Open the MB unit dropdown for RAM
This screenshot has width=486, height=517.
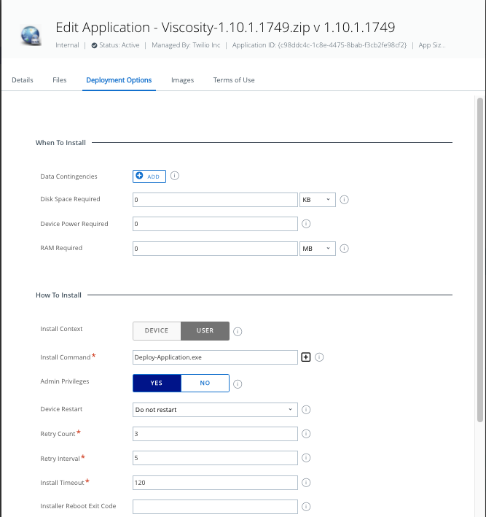tap(318, 249)
